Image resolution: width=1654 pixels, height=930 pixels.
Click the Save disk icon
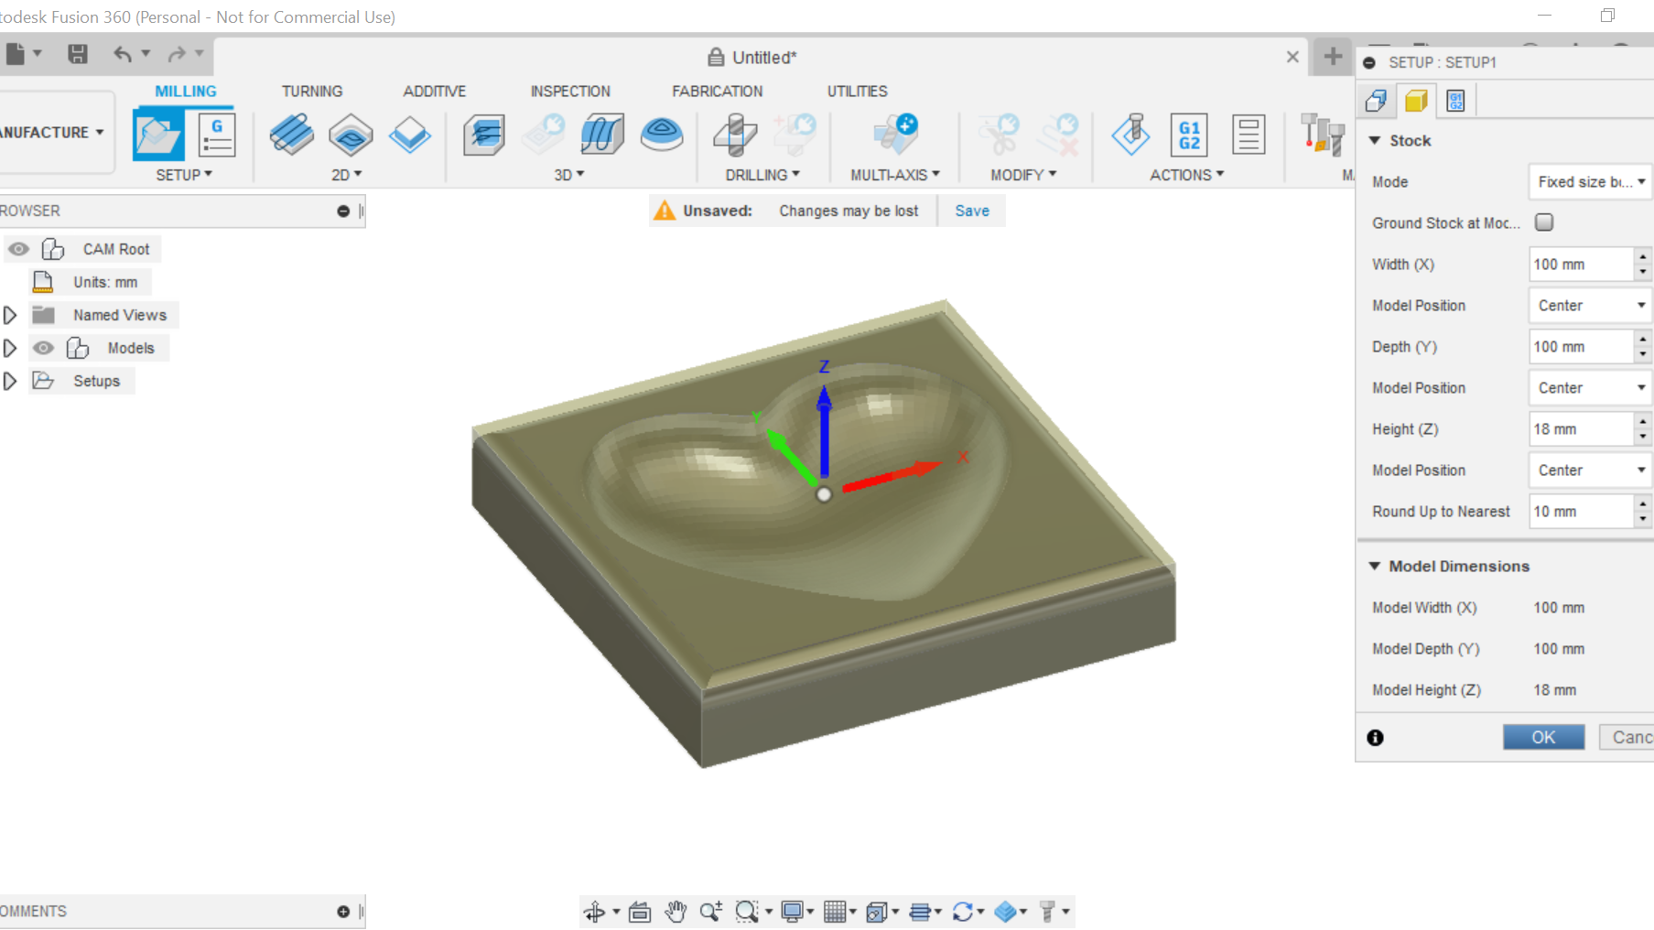click(78, 54)
